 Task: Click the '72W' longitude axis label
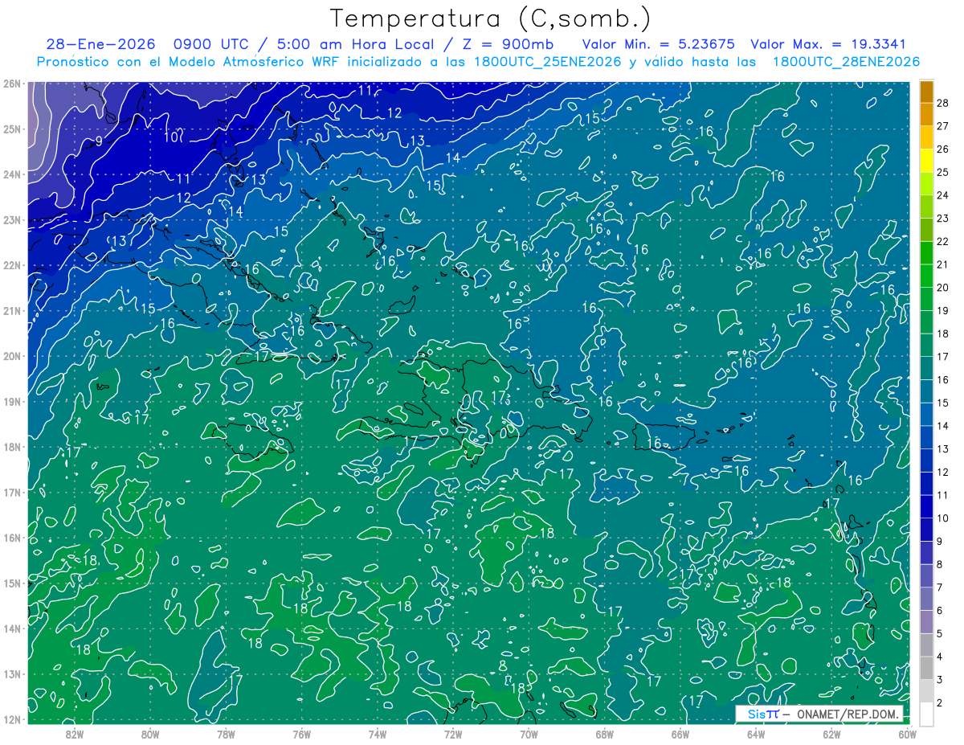(x=453, y=734)
